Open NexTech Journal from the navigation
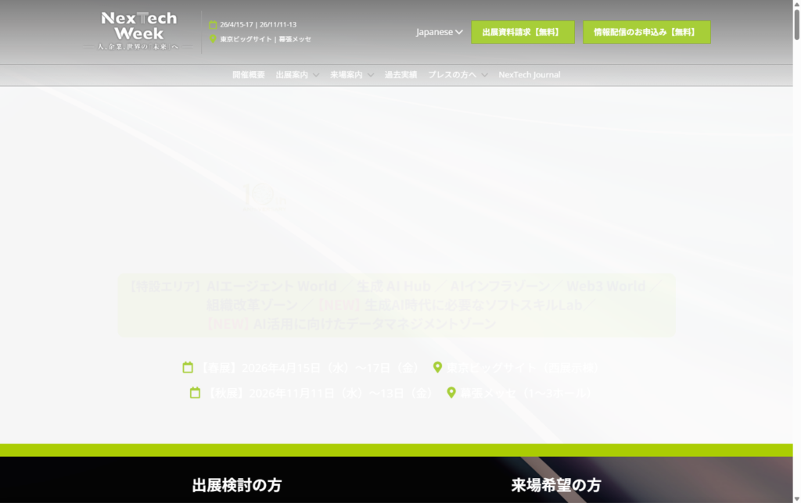Screen dimensions: 801x503 (530, 75)
